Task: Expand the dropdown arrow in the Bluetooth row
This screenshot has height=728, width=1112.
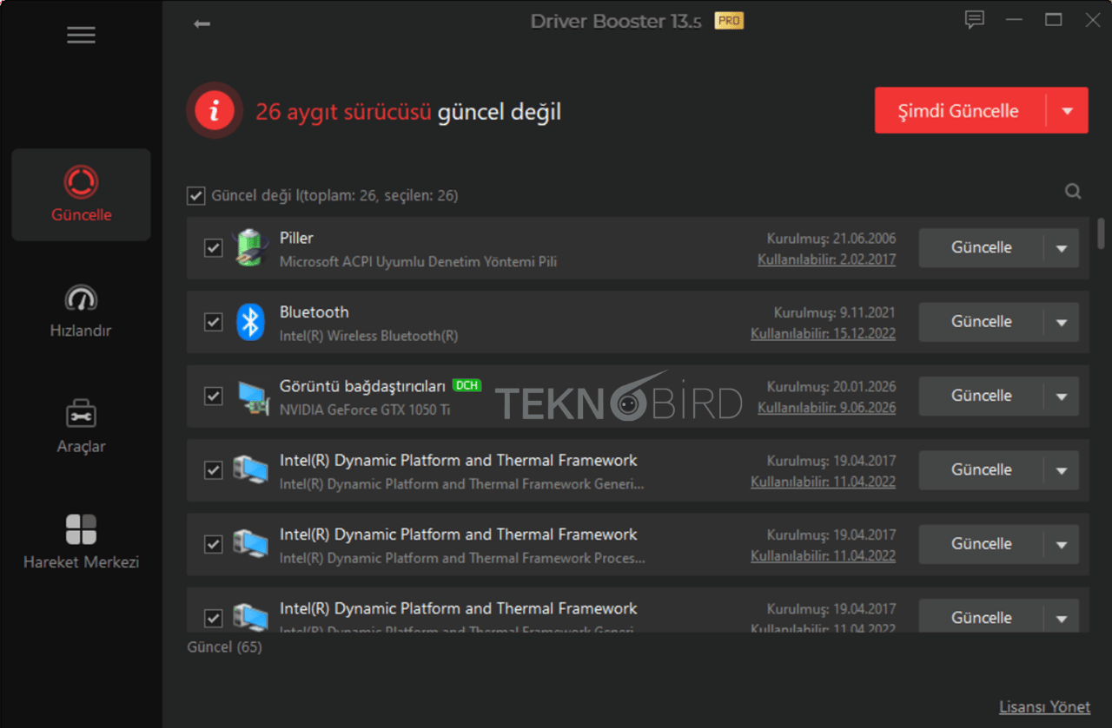Action: coord(1061,322)
